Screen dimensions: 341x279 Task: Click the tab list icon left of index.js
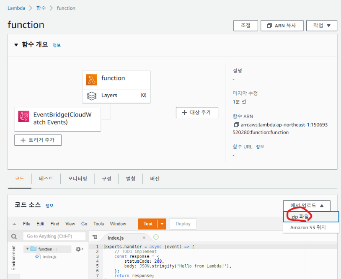95,237
